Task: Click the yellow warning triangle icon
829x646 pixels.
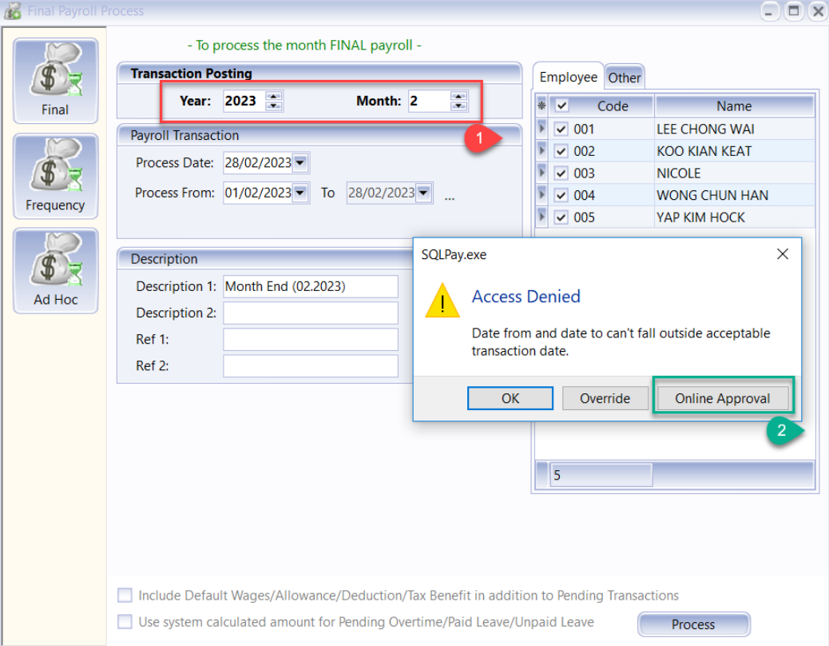Action: click(442, 301)
